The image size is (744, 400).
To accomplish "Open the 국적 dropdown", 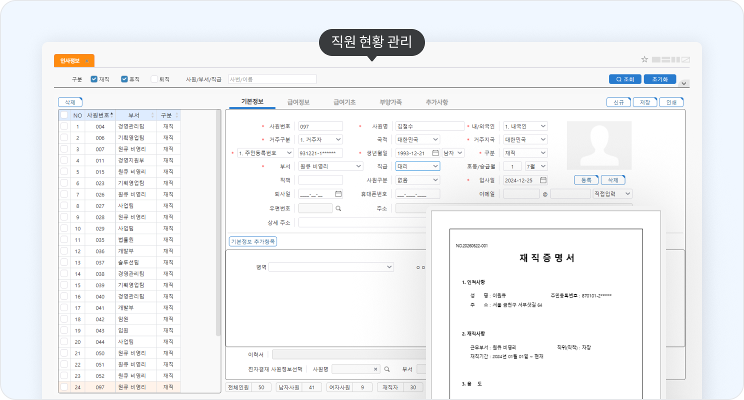I will click(x=418, y=139).
